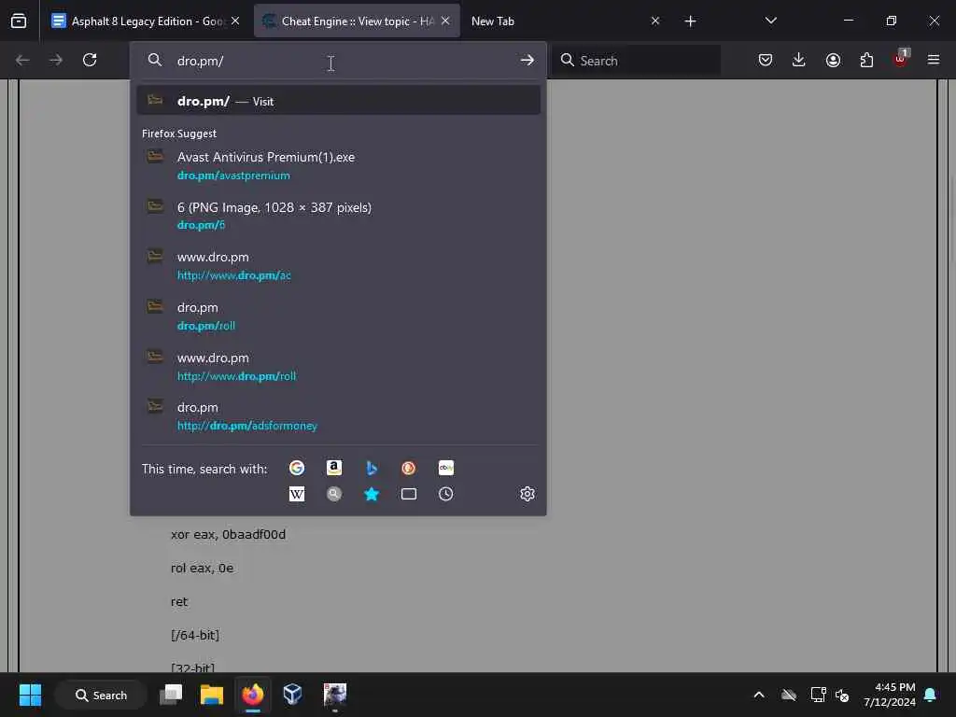Click the text "xor eax, 0baadf00d"
Image resolution: width=956 pixels, height=717 pixels.
point(228,534)
